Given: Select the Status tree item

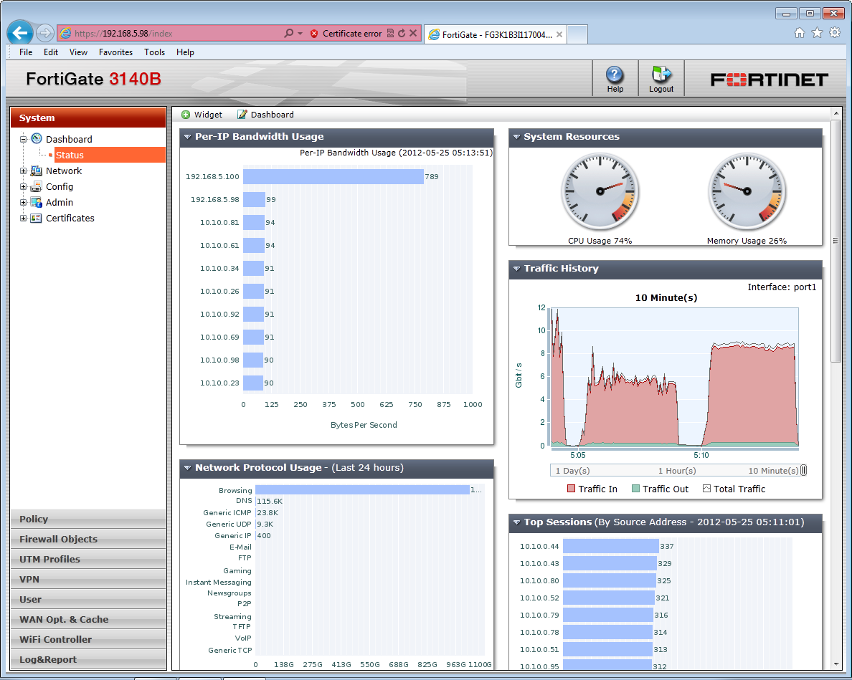Looking at the screenshot, I should click(x=110, y=155).
